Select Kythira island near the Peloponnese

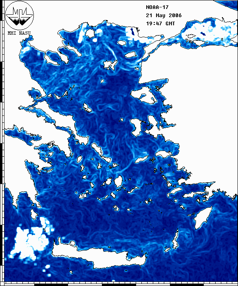point(34,214)
